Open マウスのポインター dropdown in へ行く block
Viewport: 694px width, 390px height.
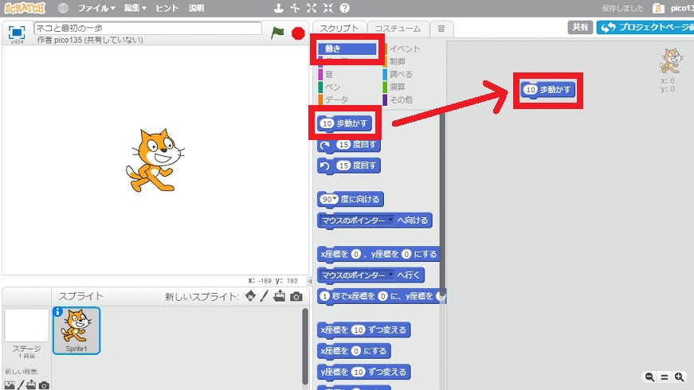point(390,274)
